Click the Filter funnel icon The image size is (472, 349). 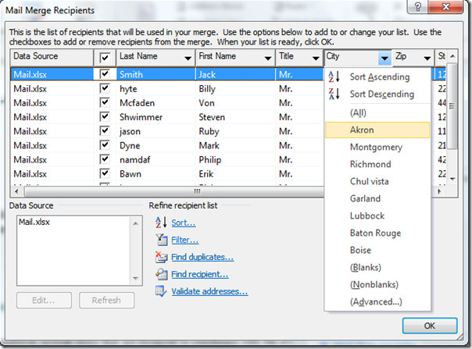point(162,240)
